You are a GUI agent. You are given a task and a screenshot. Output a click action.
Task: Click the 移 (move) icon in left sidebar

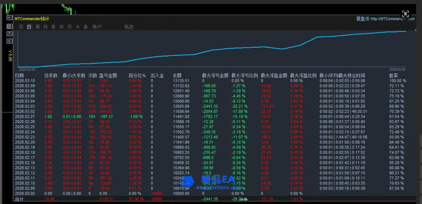(x=9, y=26)
